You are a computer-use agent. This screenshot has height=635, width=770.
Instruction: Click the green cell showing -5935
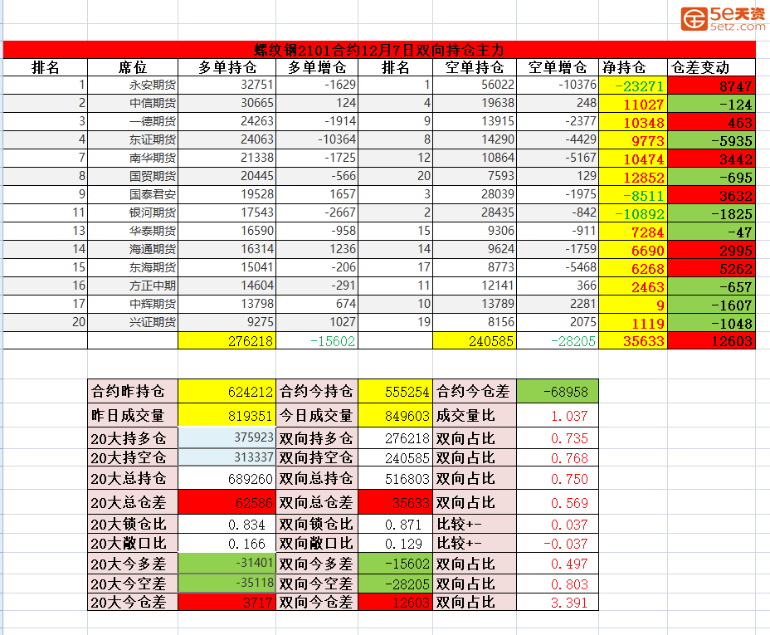tap(711, 140)
